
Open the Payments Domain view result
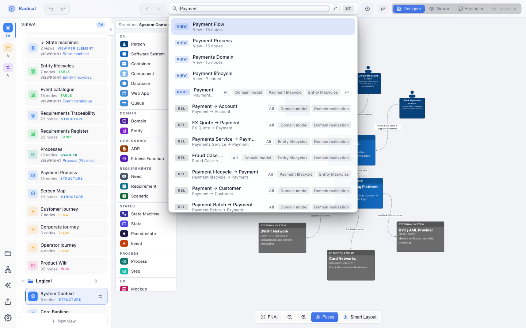[263, 59]
